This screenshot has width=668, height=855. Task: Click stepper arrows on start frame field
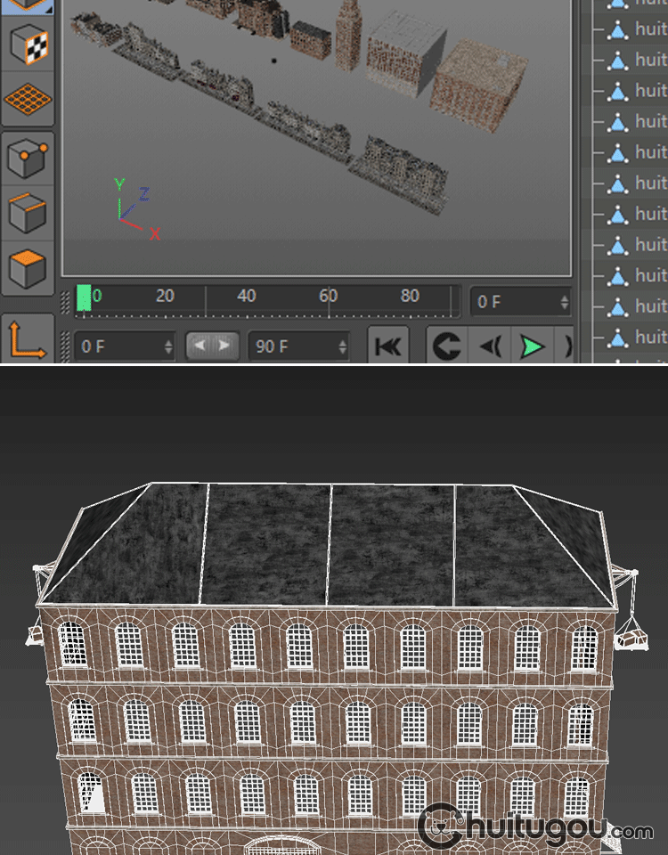(x=168, y=346)
